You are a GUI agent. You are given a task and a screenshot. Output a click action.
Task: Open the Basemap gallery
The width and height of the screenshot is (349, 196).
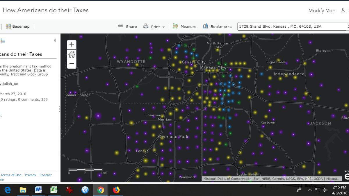(x=17, y=26)
